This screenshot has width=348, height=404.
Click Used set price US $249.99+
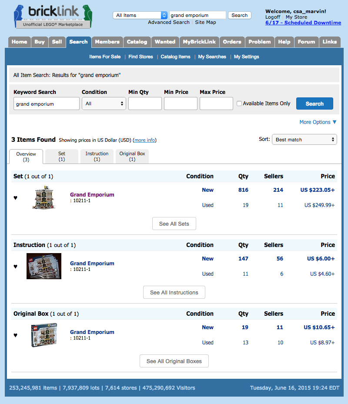[x=320, y=205]
